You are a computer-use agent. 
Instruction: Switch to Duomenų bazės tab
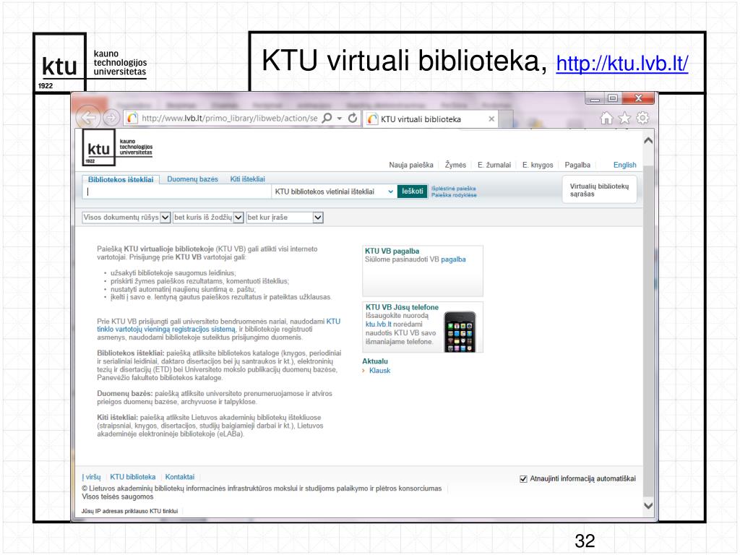tap(192, 179)
